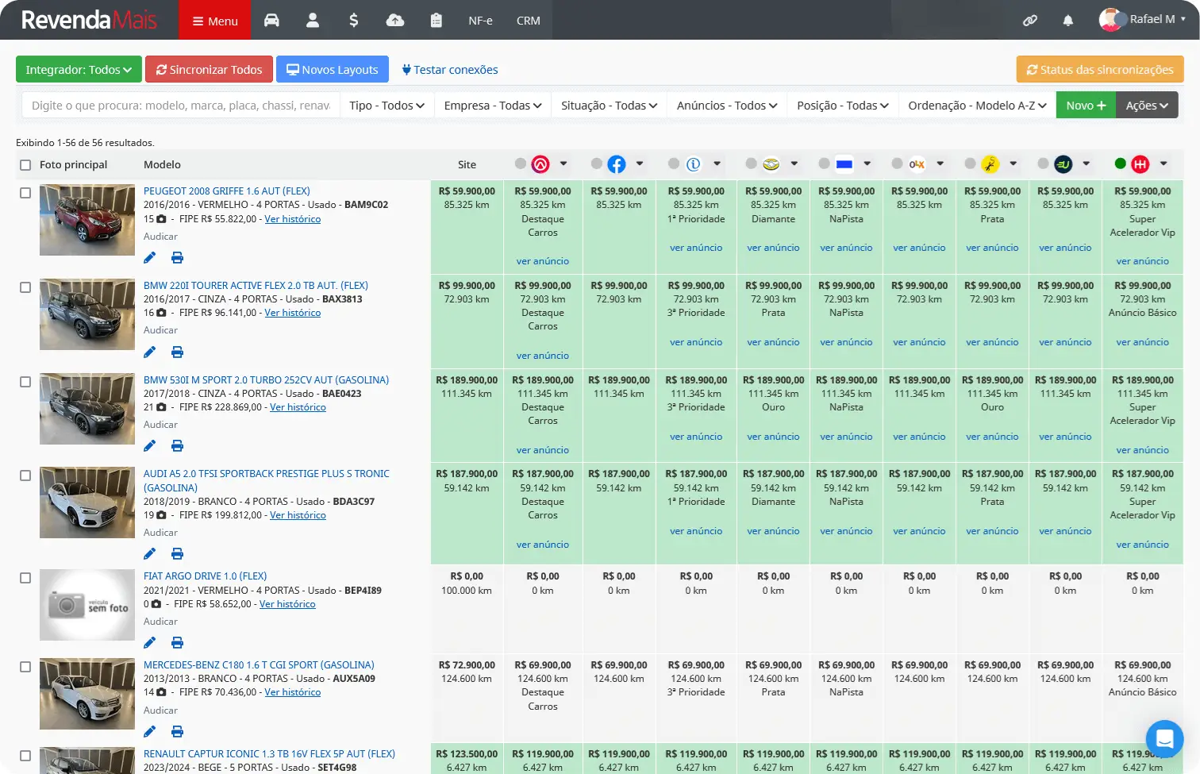Click the dark green Usadosbr portal icon
Screen dimensions: 1200x774
1063,164
